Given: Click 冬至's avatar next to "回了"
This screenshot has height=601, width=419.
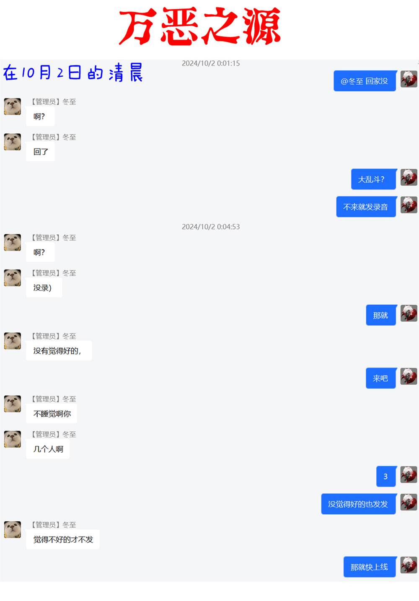Looking at the screenshot, I should tap(13, 142).
